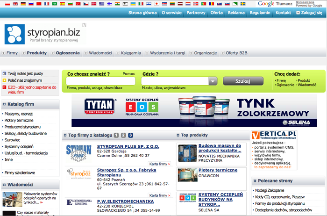Open the Gdzie location dropdown arrow
This screenshot has width=327, height=216.
213,81
